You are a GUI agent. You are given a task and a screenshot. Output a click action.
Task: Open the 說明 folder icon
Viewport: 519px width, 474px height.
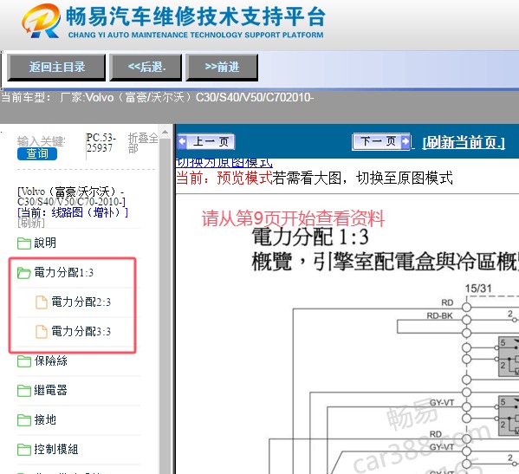(x=24, y=243)
